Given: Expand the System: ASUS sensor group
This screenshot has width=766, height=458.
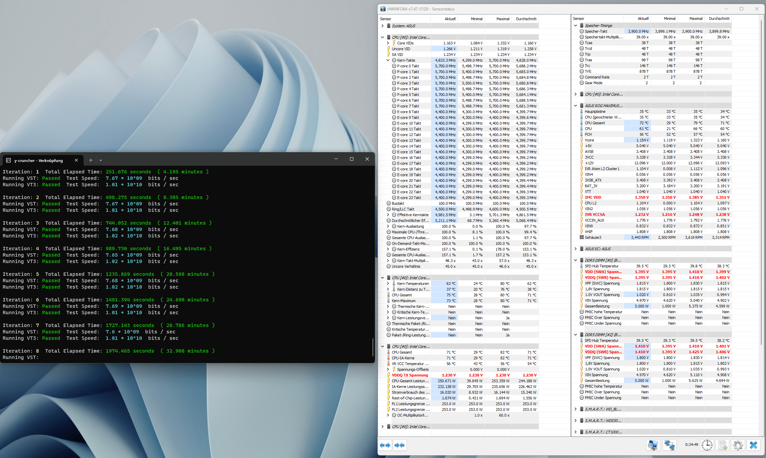Looking at the screenshot, I should 382,26.
